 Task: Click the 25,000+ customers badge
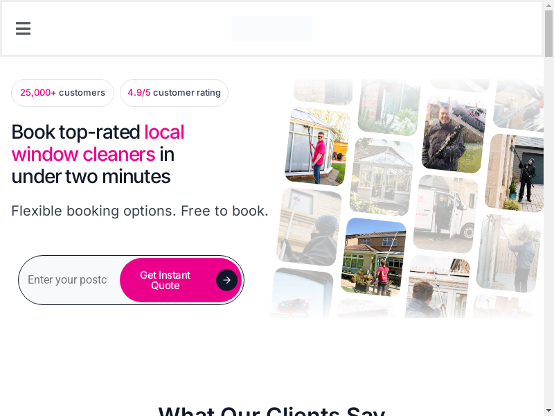62,93
